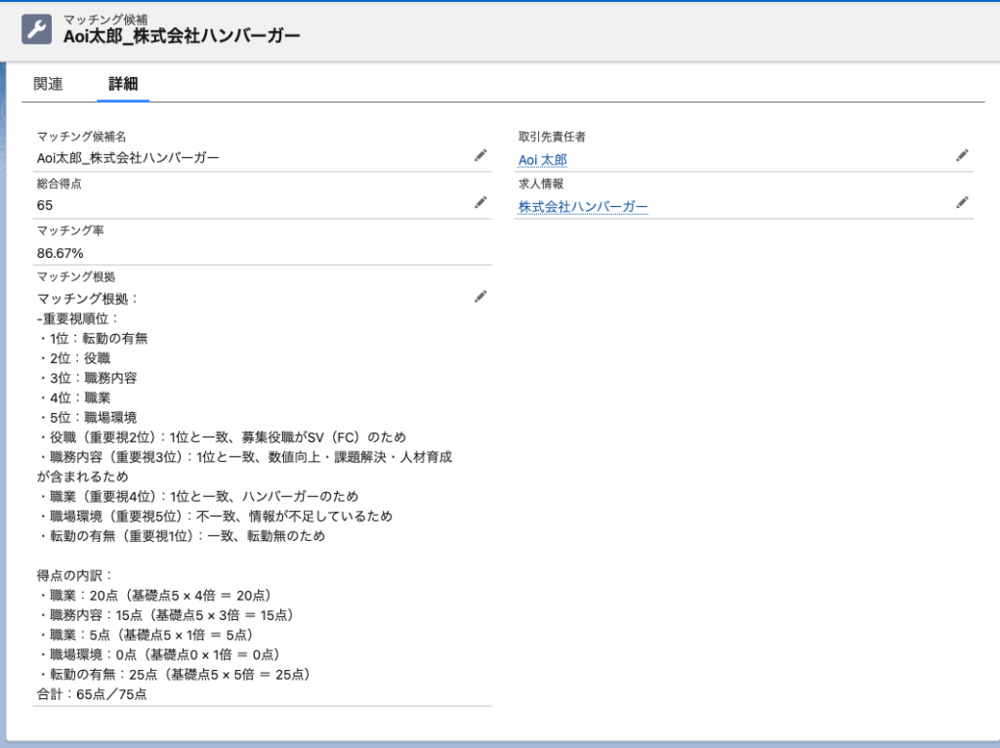Click the マッチング率 value 86.67%
This screenshot has height=748, width=1000.
click(60, 253)
